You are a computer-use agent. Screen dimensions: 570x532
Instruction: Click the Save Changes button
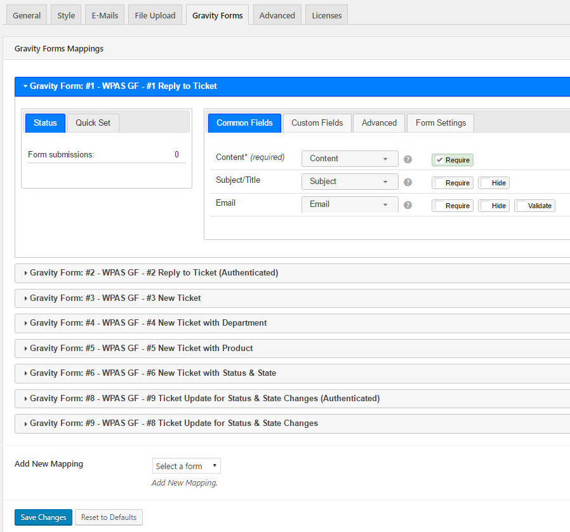coord(44,517)
